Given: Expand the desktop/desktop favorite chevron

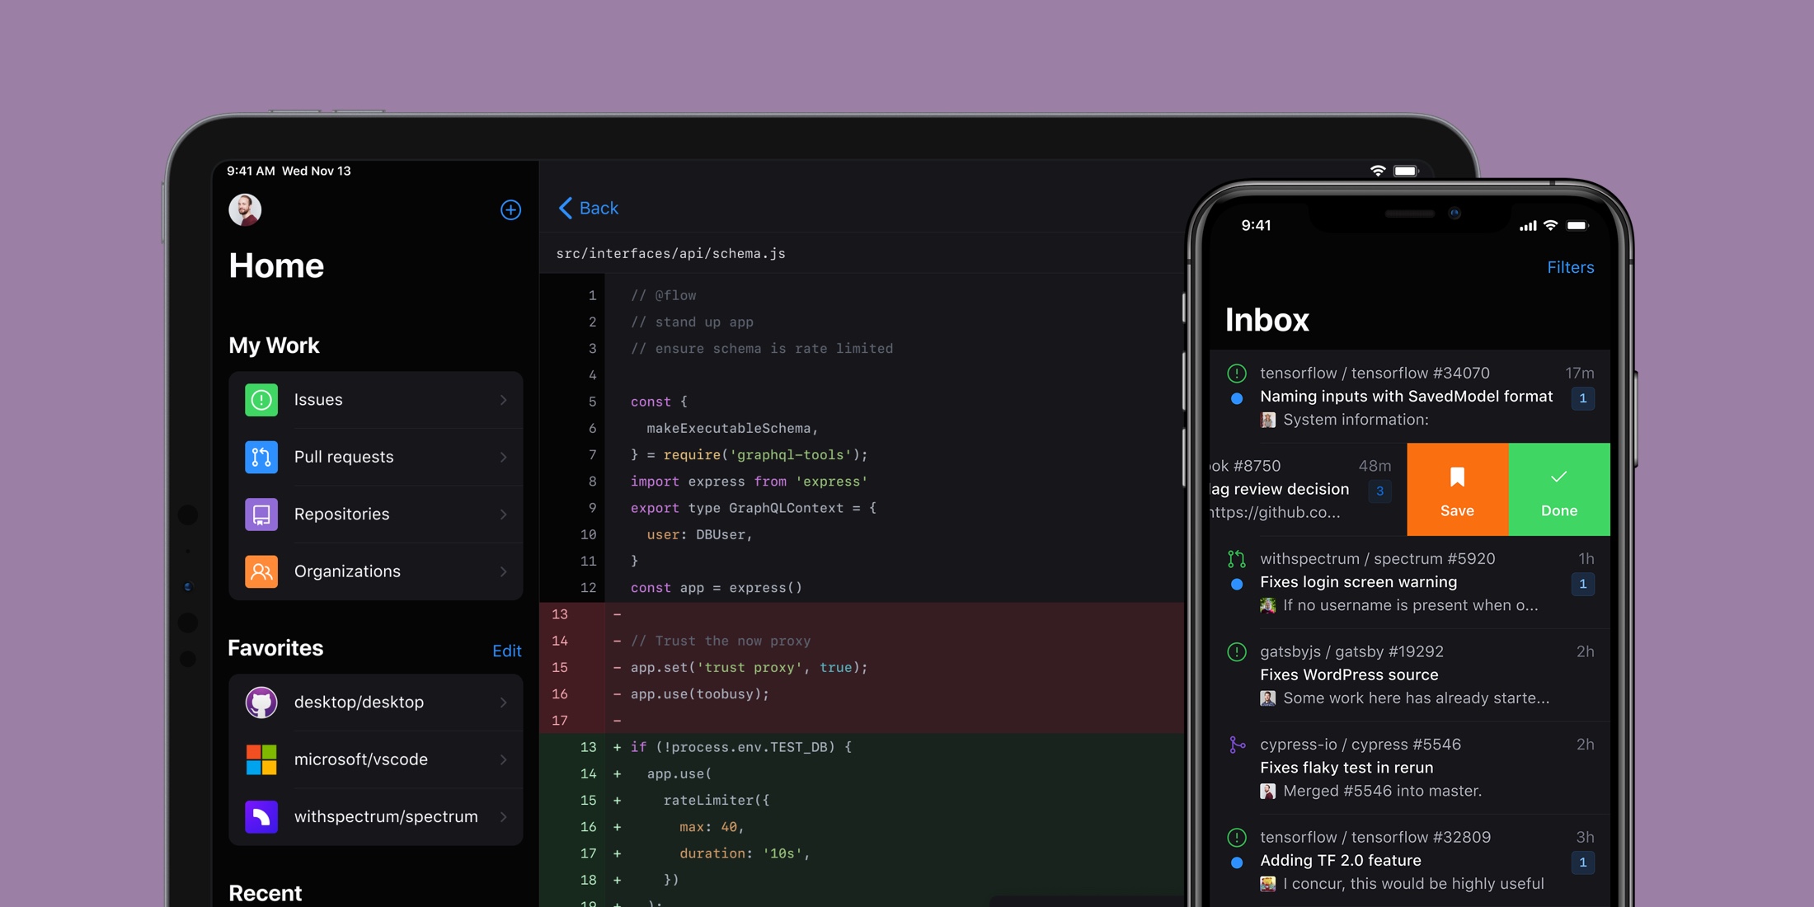Looking at the screenshot, I should pos(503,702).
